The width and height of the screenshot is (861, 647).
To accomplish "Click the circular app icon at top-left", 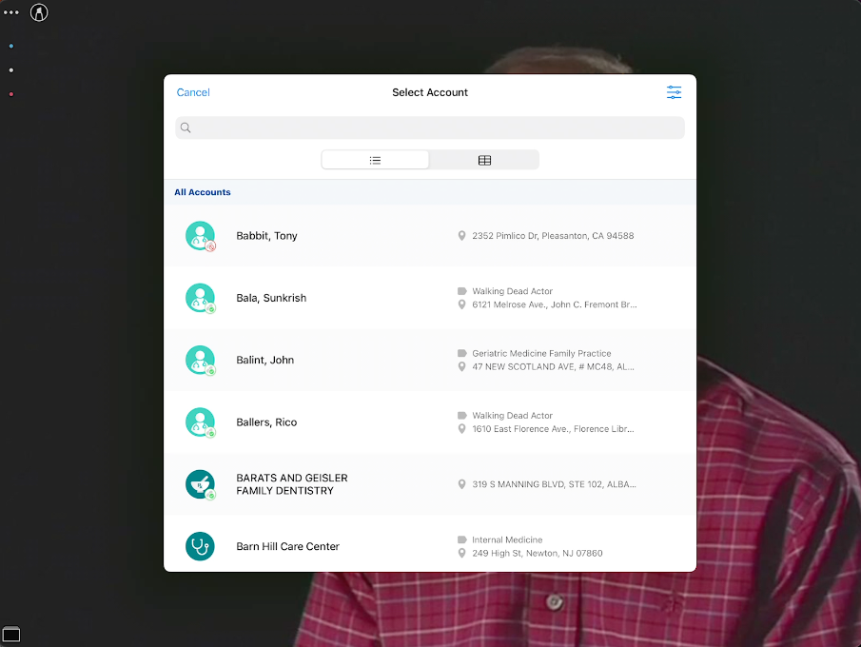I will pyautogui.click(x=39, y=12).
